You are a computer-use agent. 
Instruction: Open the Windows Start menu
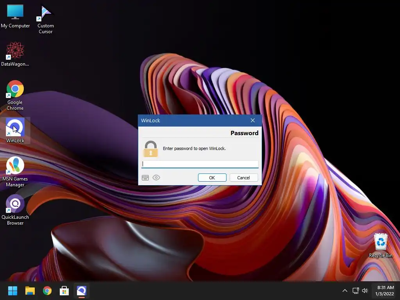[x=12, y=291]
